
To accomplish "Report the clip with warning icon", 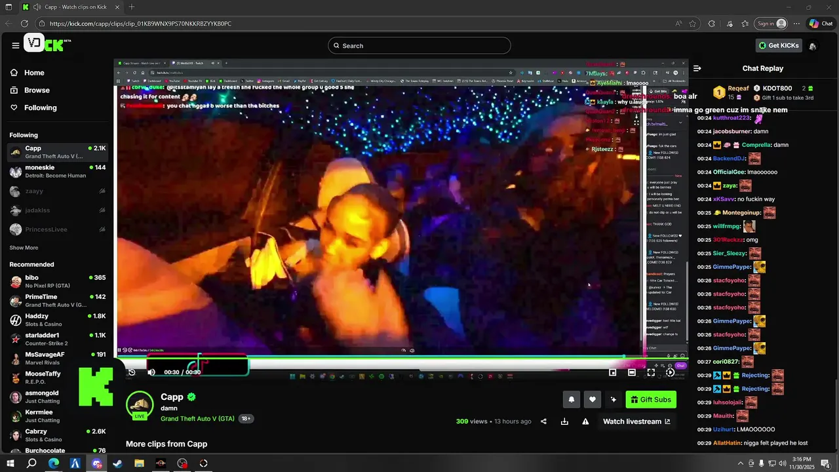I will (585, 422).
